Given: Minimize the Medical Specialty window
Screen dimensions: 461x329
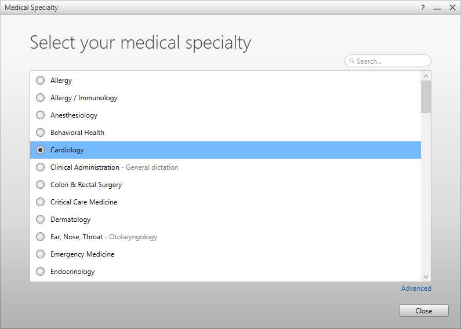Looking at the screenshot, I should pyautogui.click(x=437, y=8).
